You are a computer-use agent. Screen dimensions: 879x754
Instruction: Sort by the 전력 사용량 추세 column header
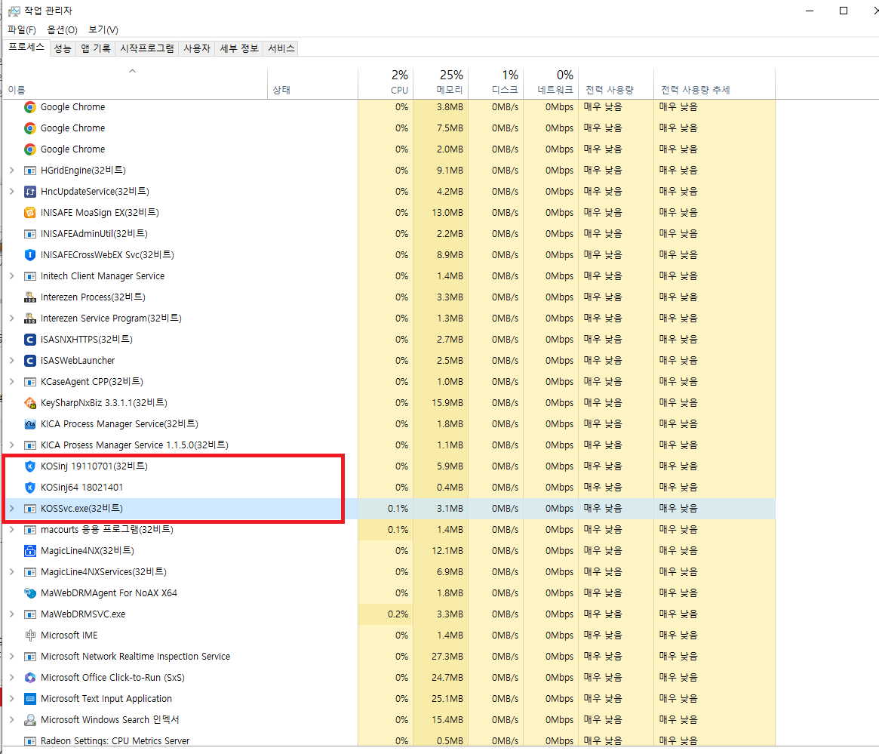pyautogui.click(x=715, y=83)
